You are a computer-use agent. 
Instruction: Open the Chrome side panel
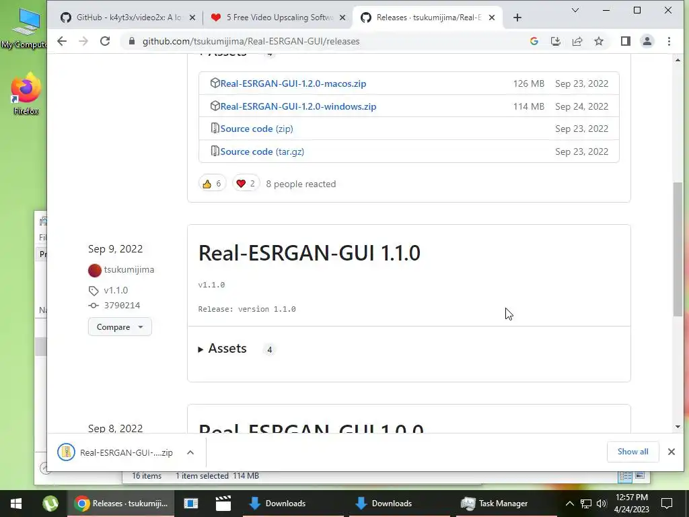tap(625, 41)
